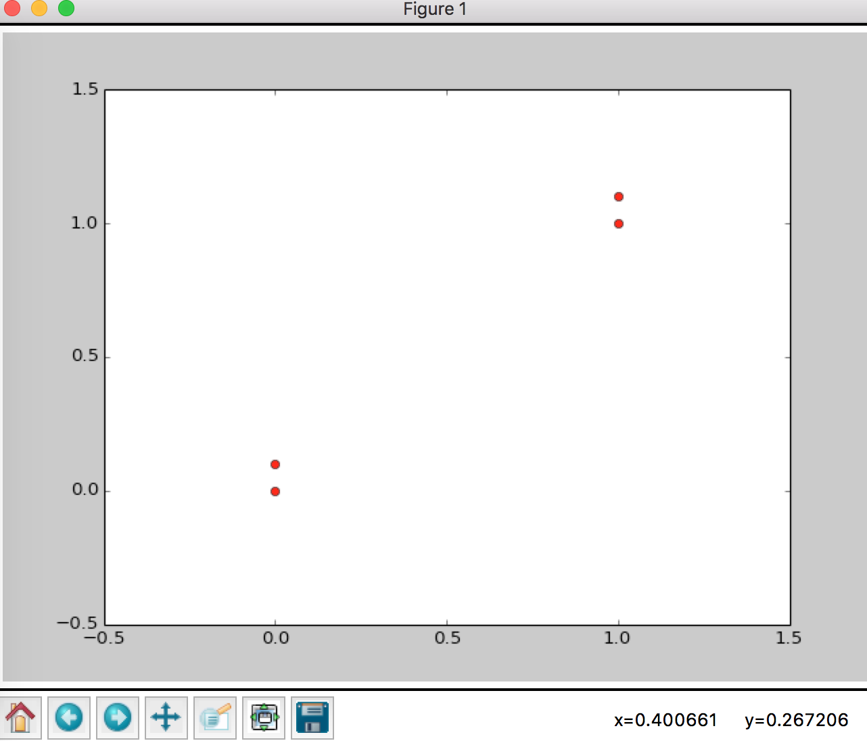Click the x-axis tick label 0.5

click(448, 638)
